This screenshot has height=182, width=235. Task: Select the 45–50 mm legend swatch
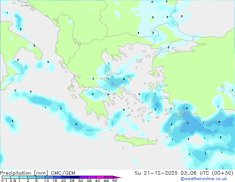109,177
